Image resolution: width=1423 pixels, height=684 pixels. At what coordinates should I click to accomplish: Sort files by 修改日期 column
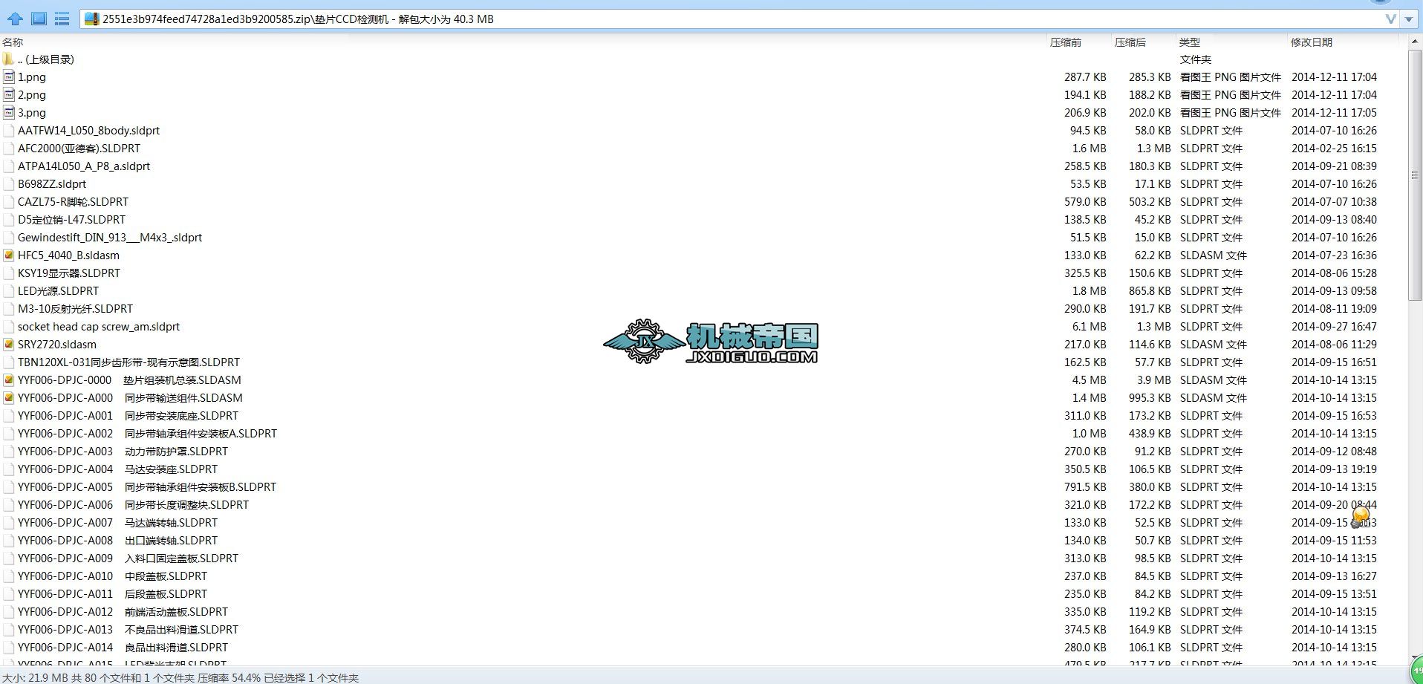coord(1312,42)
